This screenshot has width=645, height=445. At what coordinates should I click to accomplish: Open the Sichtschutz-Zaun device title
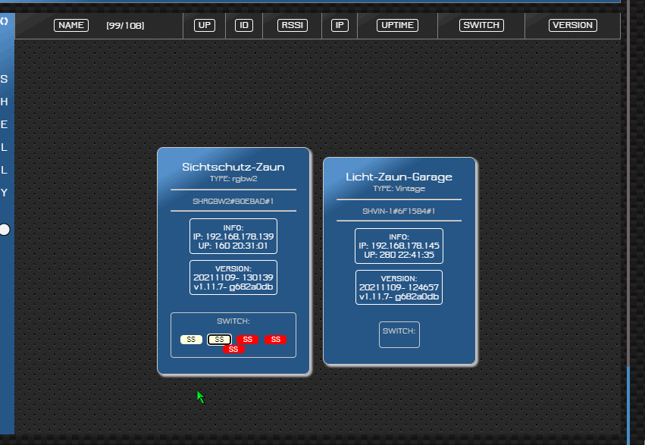(233, 167)
